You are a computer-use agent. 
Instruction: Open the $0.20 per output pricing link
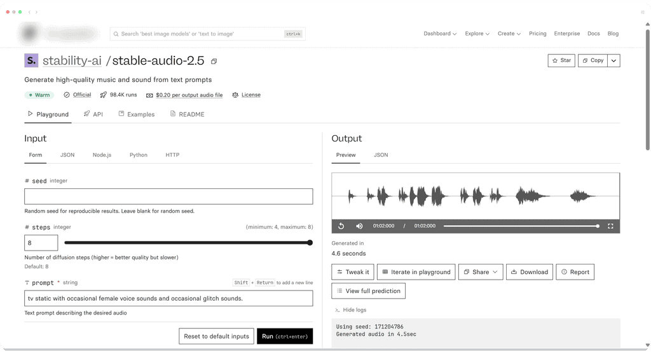coord(189,95)
